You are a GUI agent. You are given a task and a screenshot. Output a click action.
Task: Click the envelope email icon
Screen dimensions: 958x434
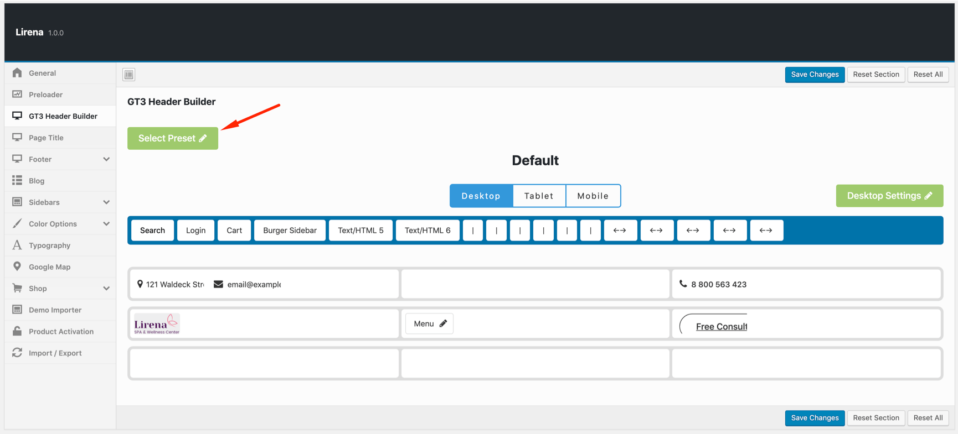pyautogui.click(x=218, y=284)
